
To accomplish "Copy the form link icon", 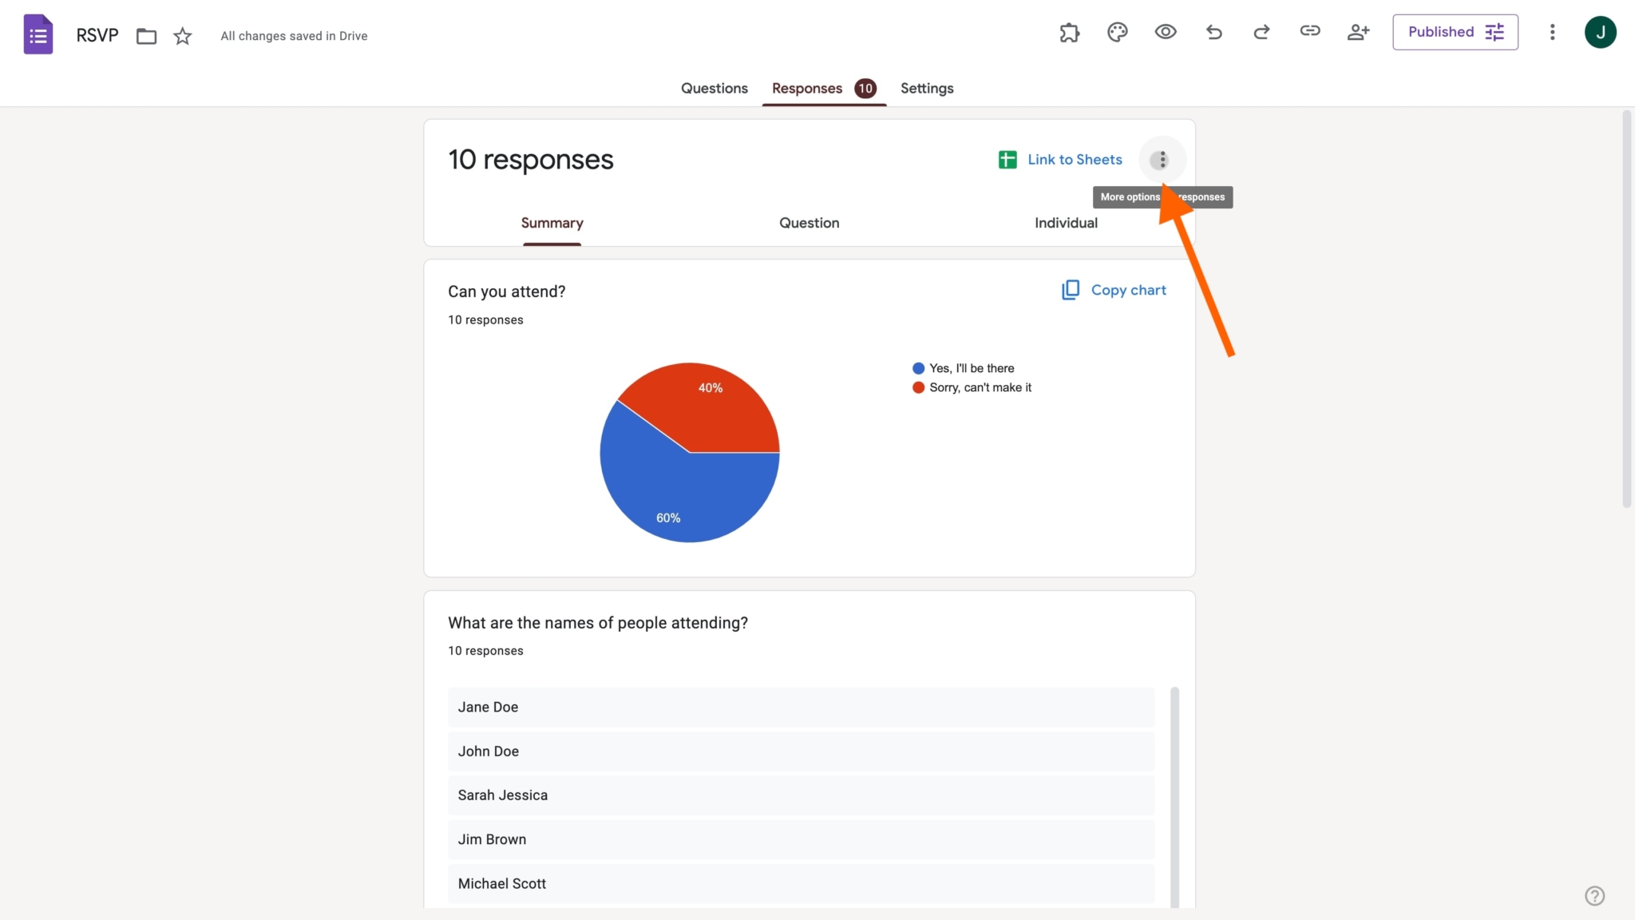I will (x=1310, y=32).
